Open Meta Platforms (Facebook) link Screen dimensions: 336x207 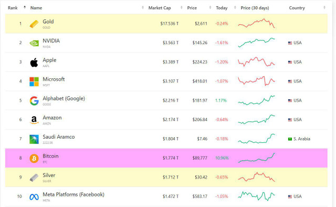point(73,194)
